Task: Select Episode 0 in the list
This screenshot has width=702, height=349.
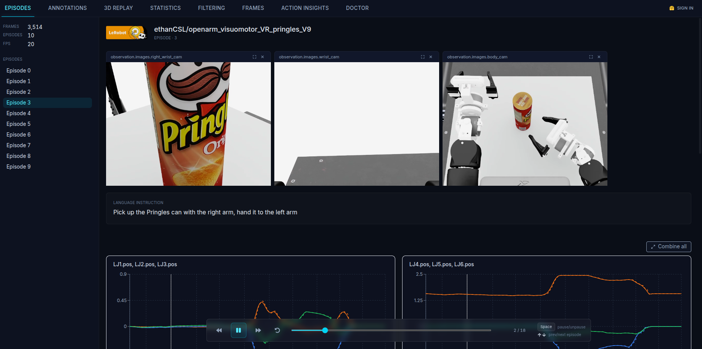Action: coord(47,71)
